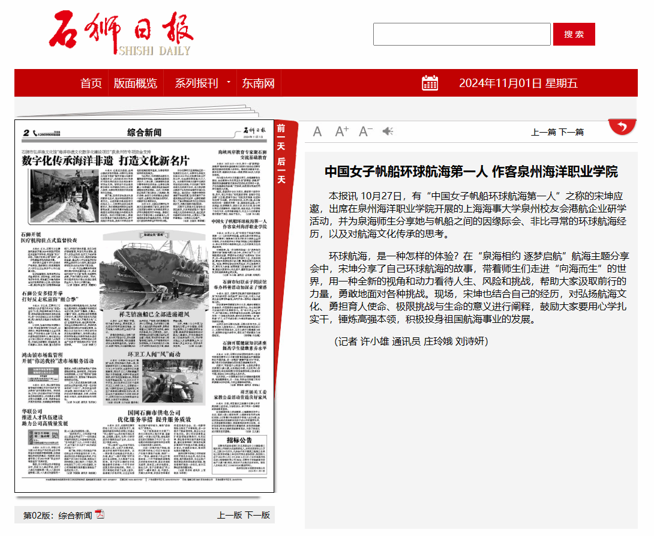Increase article font size with A+
The width and height of the screenshot is (654, 536).
pyautogui.click(x=341, y=131)
